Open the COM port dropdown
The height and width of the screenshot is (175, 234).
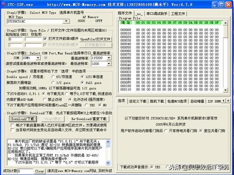coord(38,57)
